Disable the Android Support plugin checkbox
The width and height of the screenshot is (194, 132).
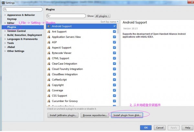pos(114,26)
